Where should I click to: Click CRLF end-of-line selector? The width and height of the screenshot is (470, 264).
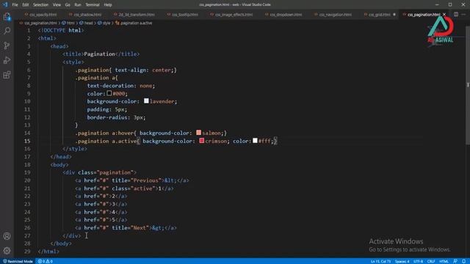click(431, 261)
